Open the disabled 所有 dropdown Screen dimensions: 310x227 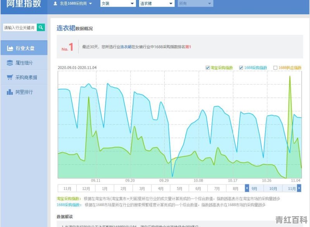[195, 3]
